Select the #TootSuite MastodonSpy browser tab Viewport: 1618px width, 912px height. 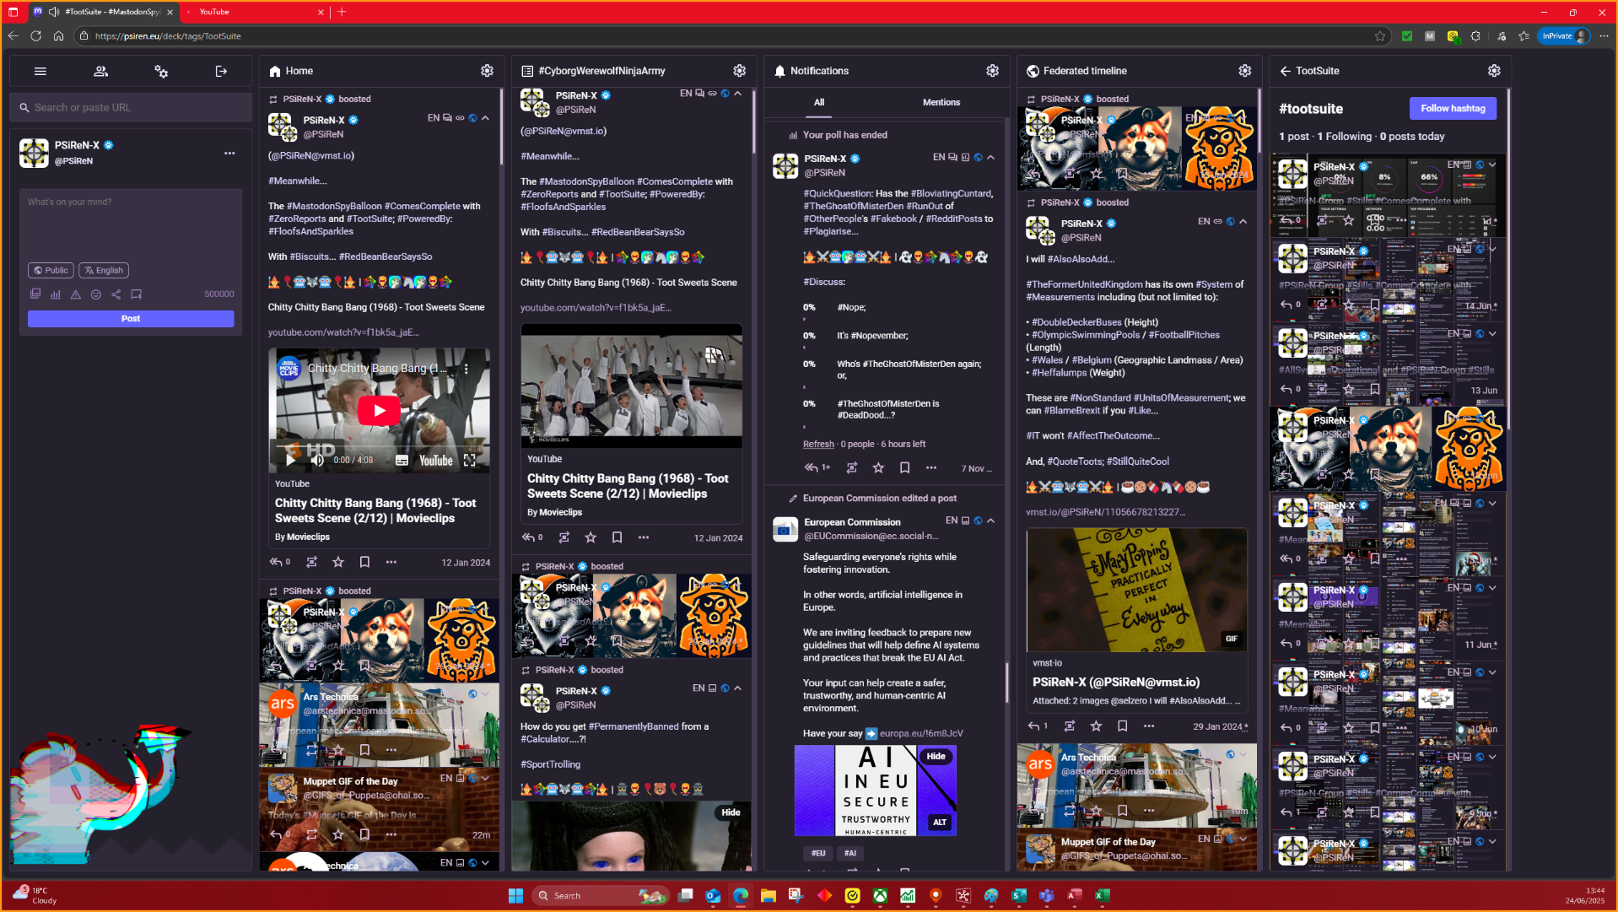pos(102,12)
